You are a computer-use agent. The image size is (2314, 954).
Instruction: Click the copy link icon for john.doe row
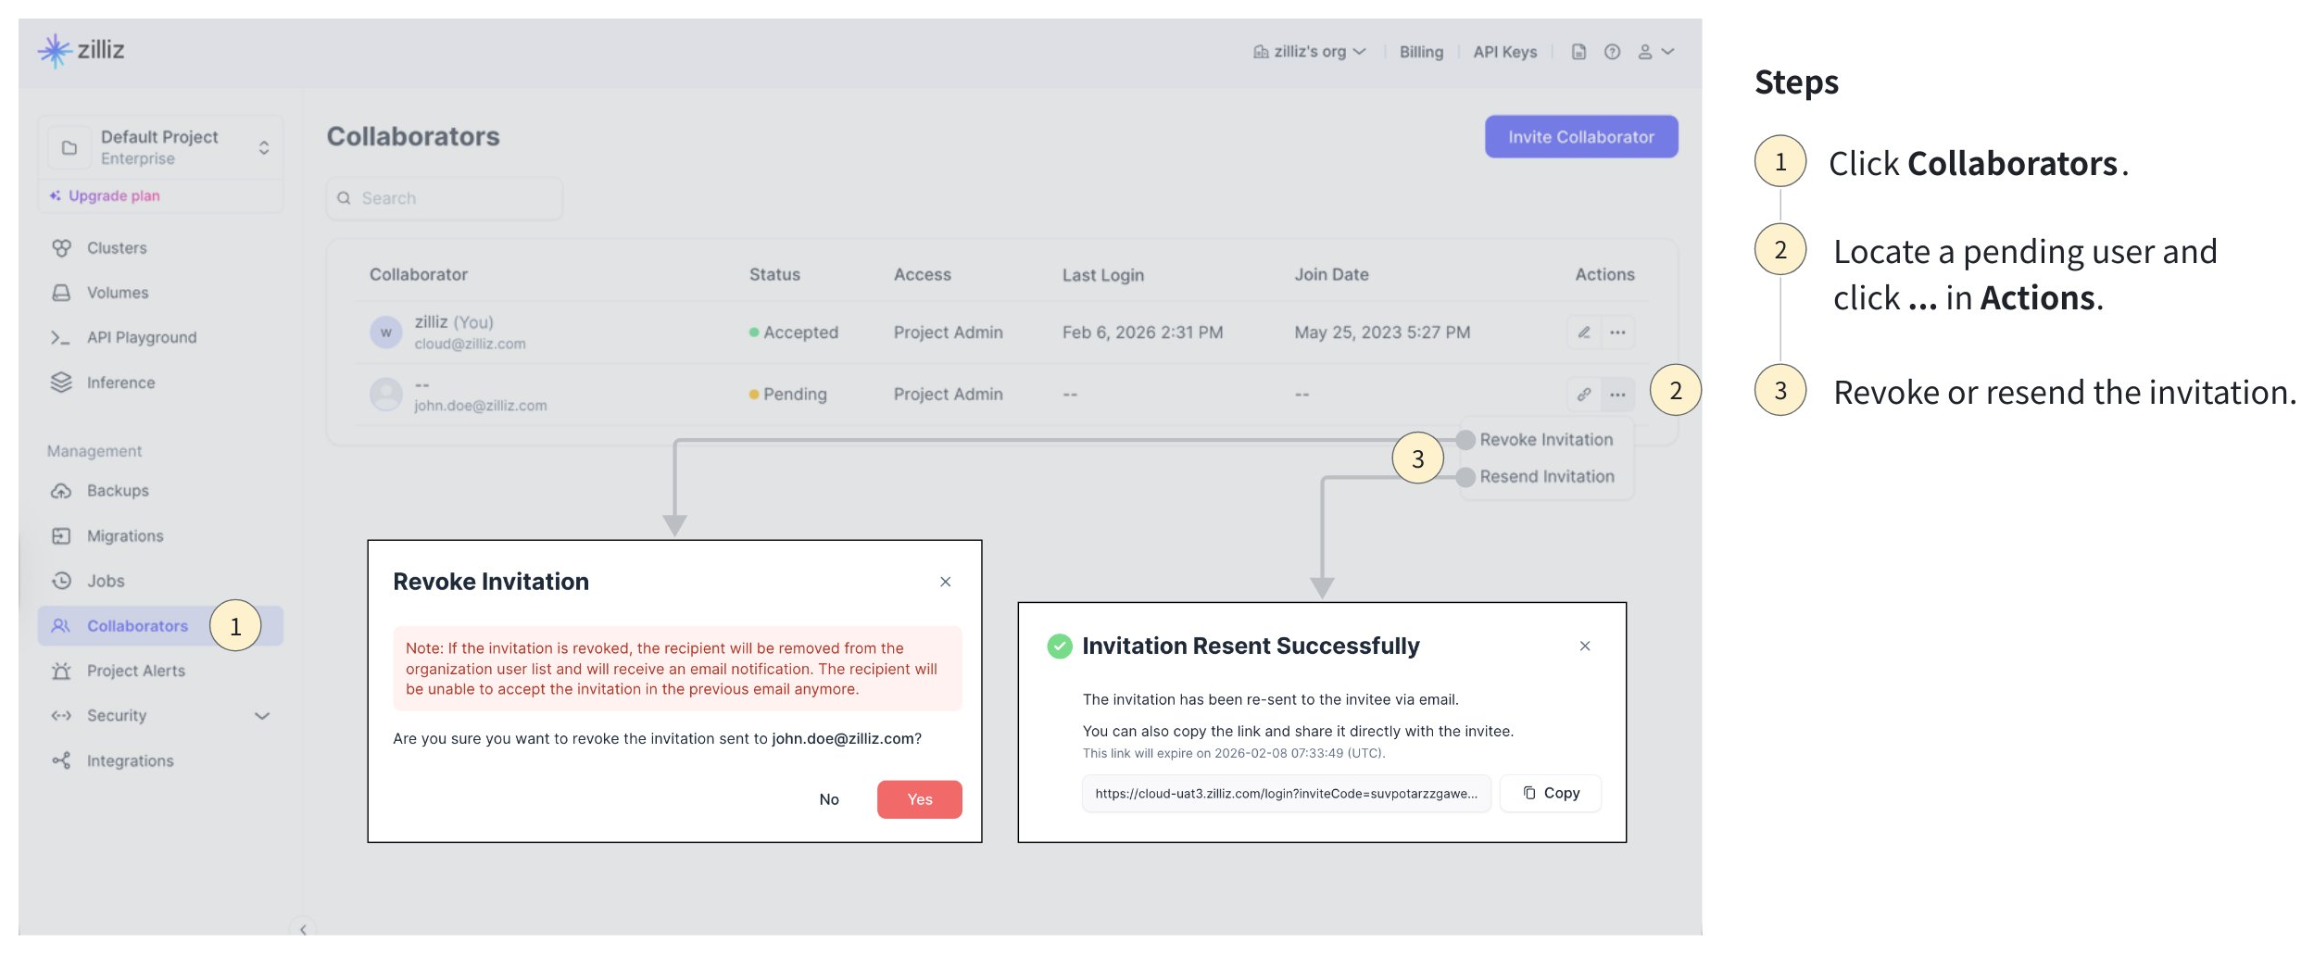click(x=1583, y=395)
